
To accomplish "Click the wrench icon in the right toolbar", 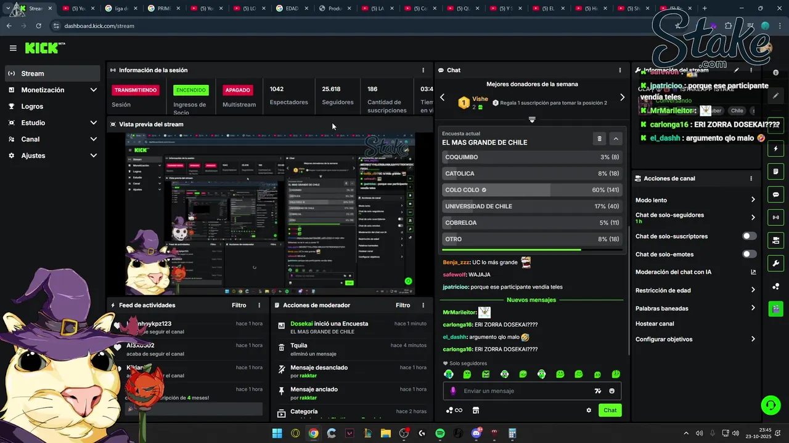I will coord(775,263).
